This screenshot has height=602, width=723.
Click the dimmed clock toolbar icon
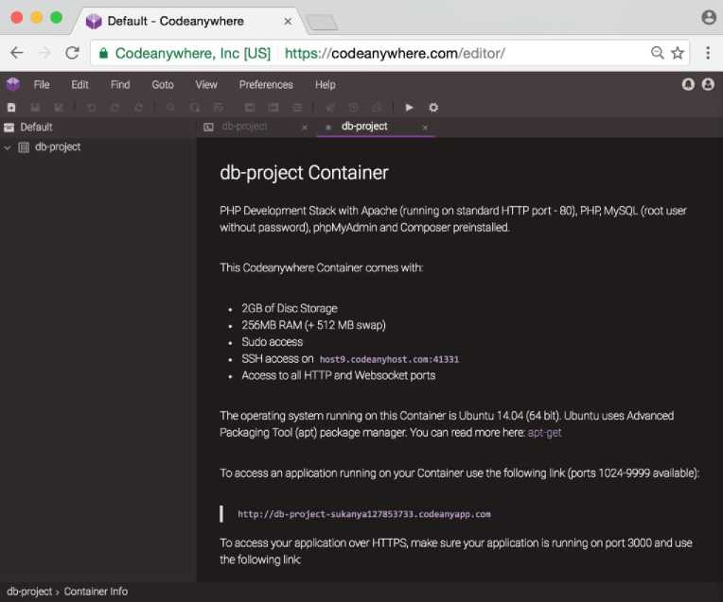353,108
